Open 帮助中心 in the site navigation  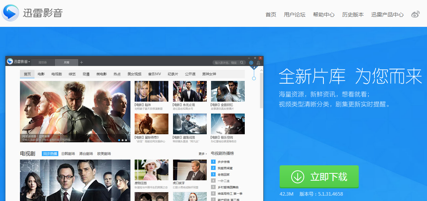tap(323, 15)
